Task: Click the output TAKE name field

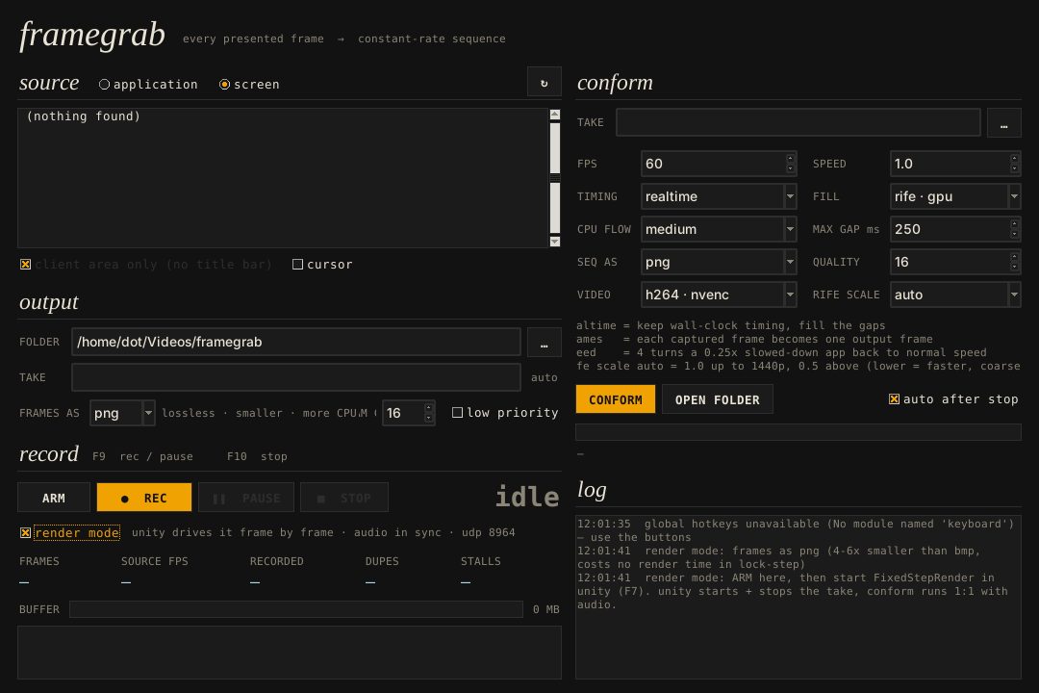Action: [x=295, y=377]
